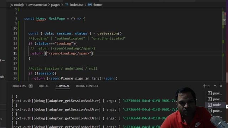Image resolution: width=228 pixels, height=128 pixels.
Task: Click the status variable on line 11
Action: point(81,33)
